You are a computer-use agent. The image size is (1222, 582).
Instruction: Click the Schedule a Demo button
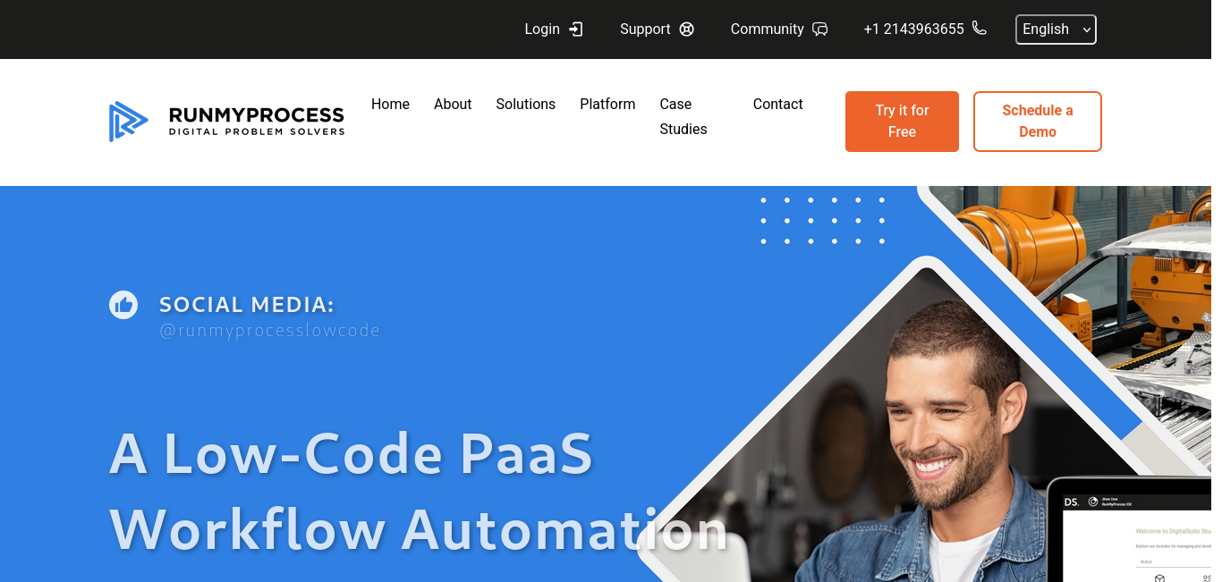pos(1038,122)
